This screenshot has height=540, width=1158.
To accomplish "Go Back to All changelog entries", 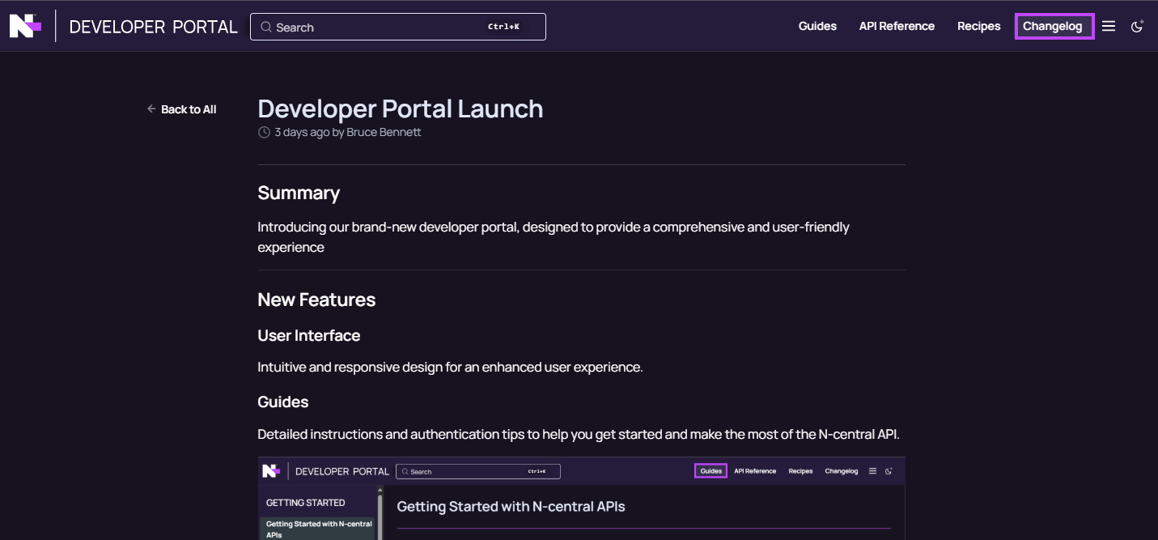I will 182,109.
